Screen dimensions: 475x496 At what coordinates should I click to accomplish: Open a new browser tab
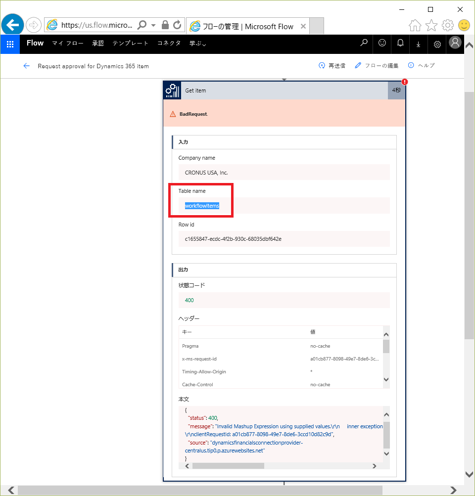(x=317, y=26)
